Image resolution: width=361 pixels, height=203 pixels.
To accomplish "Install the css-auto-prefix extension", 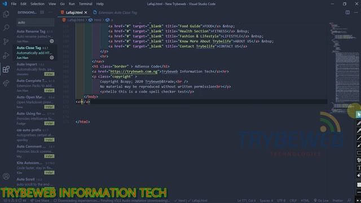I will [x=49, y=140].
